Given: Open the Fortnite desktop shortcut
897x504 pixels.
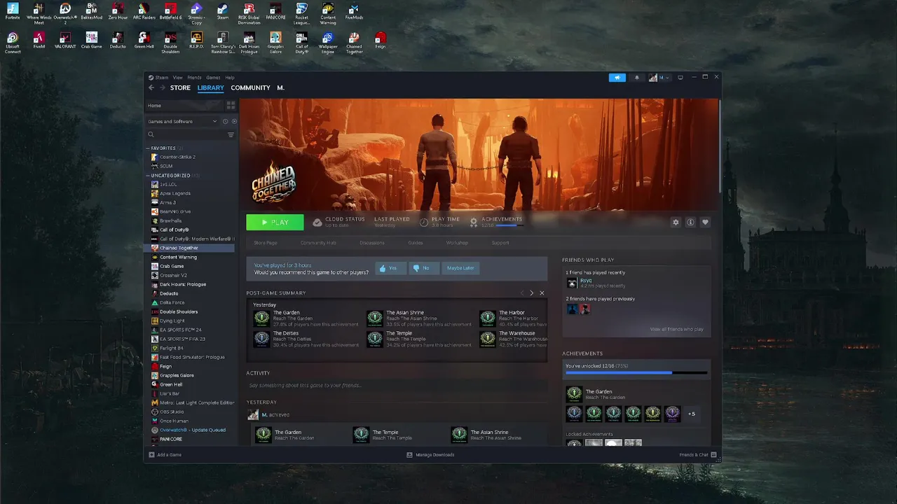Looking at the screenshot, I should coord(13,13).
